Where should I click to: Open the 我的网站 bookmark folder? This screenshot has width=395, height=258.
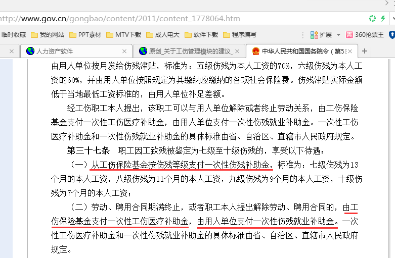point(48,35)
